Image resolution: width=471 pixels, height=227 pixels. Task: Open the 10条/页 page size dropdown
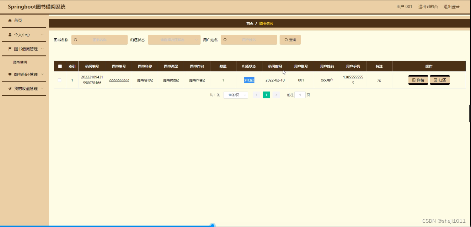[x=235, y=95]
